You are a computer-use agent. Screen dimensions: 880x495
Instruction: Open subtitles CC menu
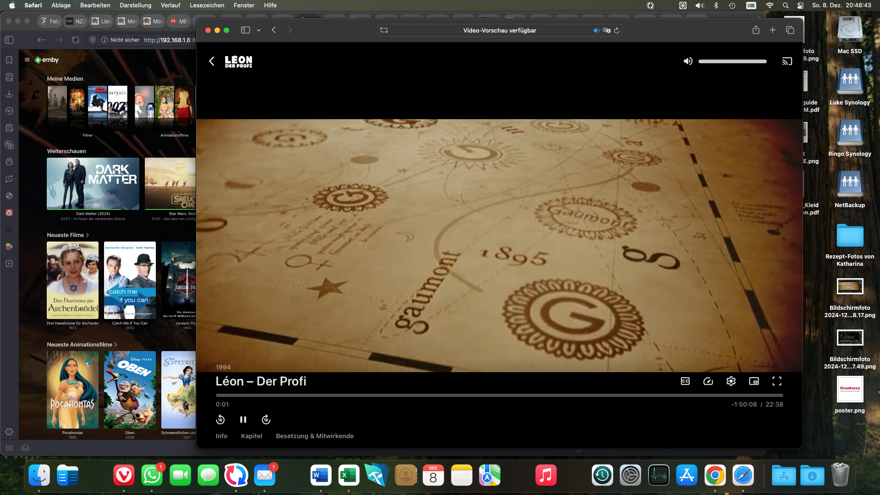(685, 381)
